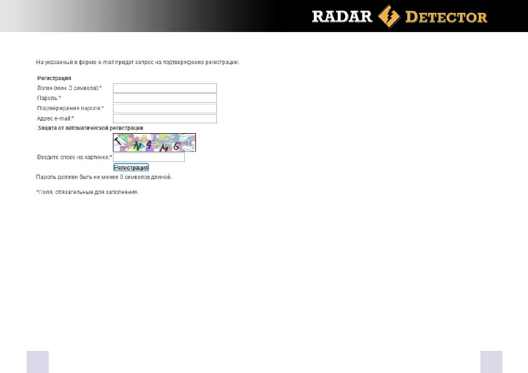Focus the captcha word input field
Image resolution: width=528 pixels, height=373 pixels.
(149, 157)
